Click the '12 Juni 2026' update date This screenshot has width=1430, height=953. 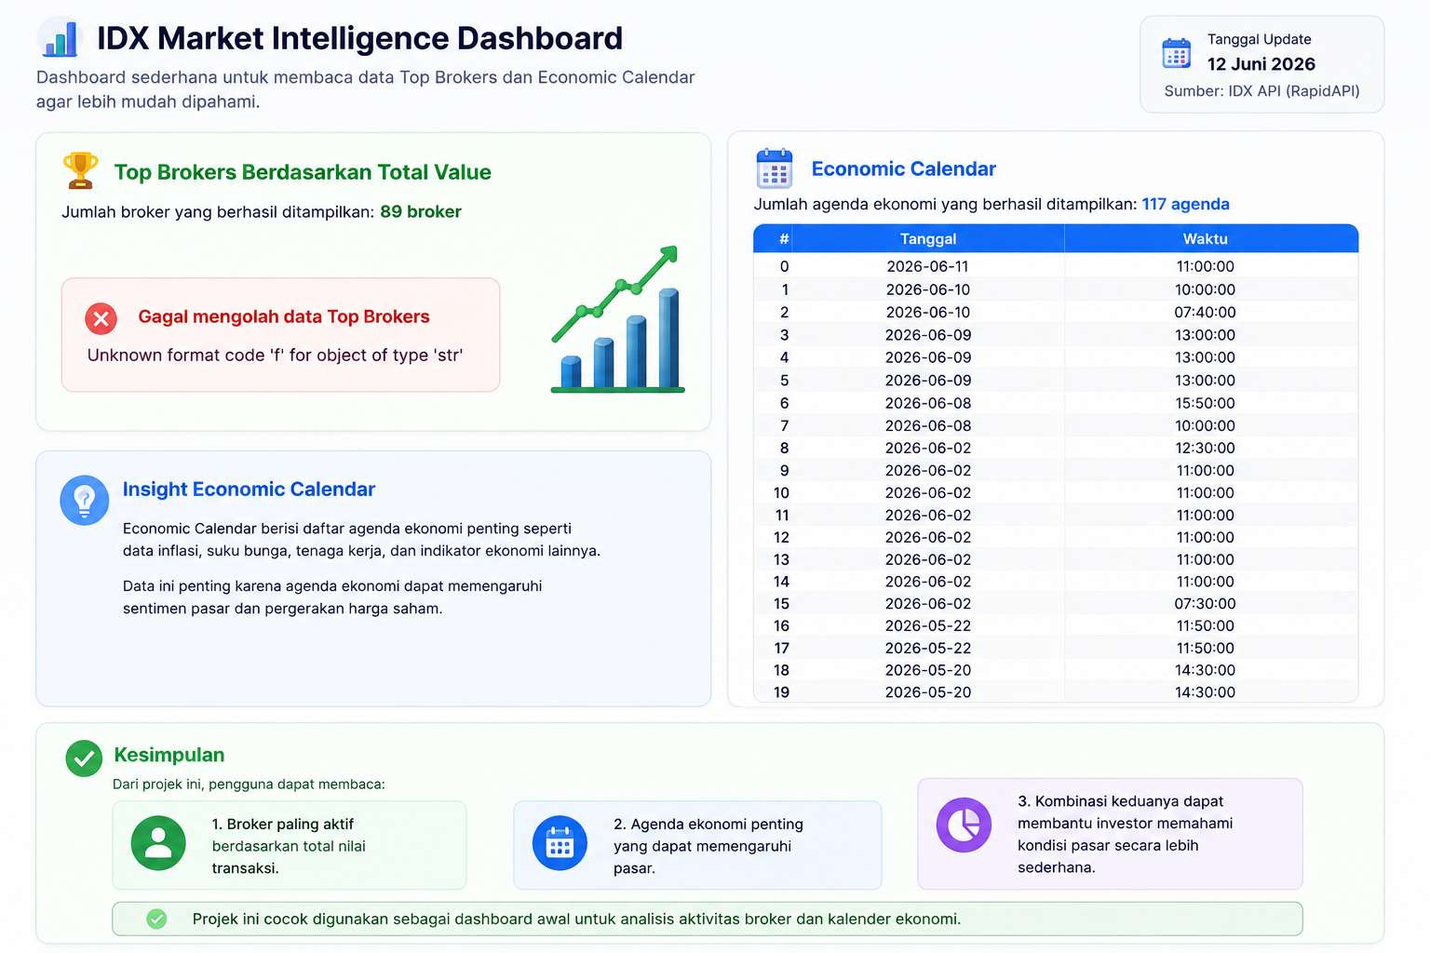click(x=1261, y=64)
